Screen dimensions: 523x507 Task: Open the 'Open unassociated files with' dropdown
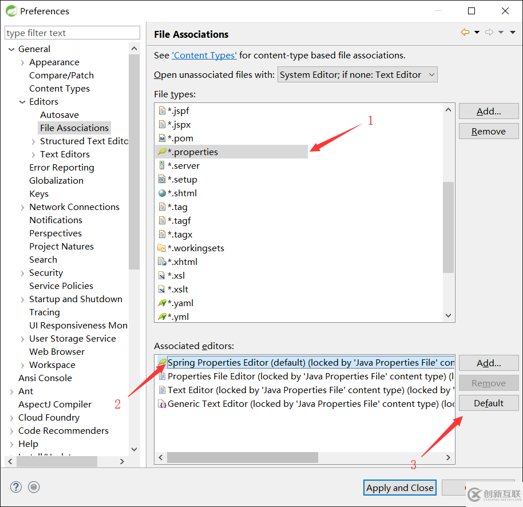tap(357, 75)
